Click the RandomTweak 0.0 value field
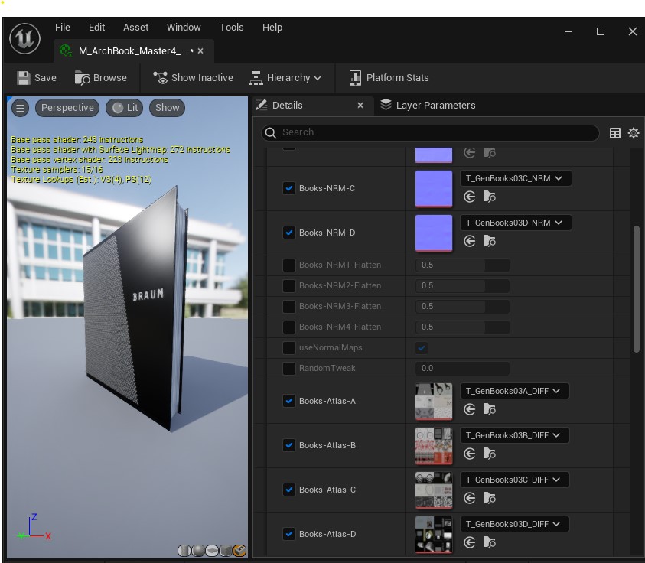 point(462,369)
